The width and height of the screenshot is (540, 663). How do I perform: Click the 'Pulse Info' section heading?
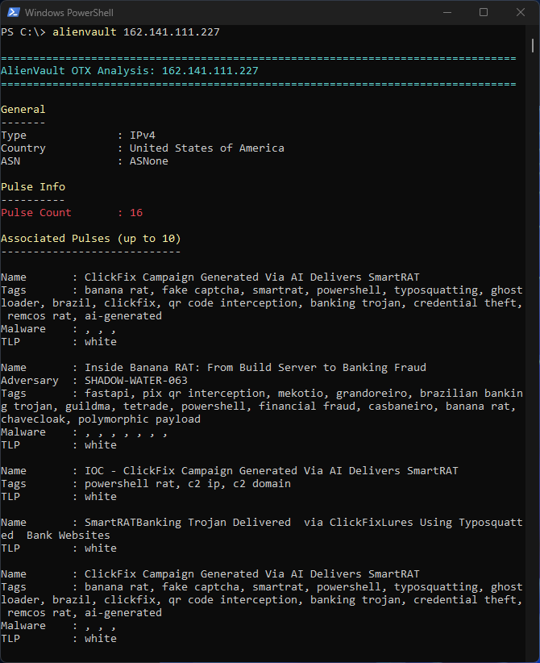33,187
